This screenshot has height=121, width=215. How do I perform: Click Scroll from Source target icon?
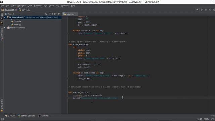coord(46,14)
